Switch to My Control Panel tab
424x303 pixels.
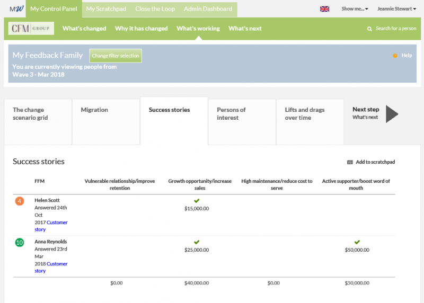[54, 9]
